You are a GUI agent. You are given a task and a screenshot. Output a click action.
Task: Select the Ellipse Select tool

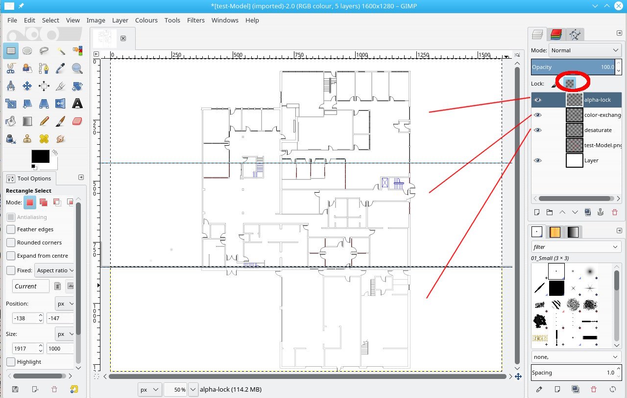point(27,50)
